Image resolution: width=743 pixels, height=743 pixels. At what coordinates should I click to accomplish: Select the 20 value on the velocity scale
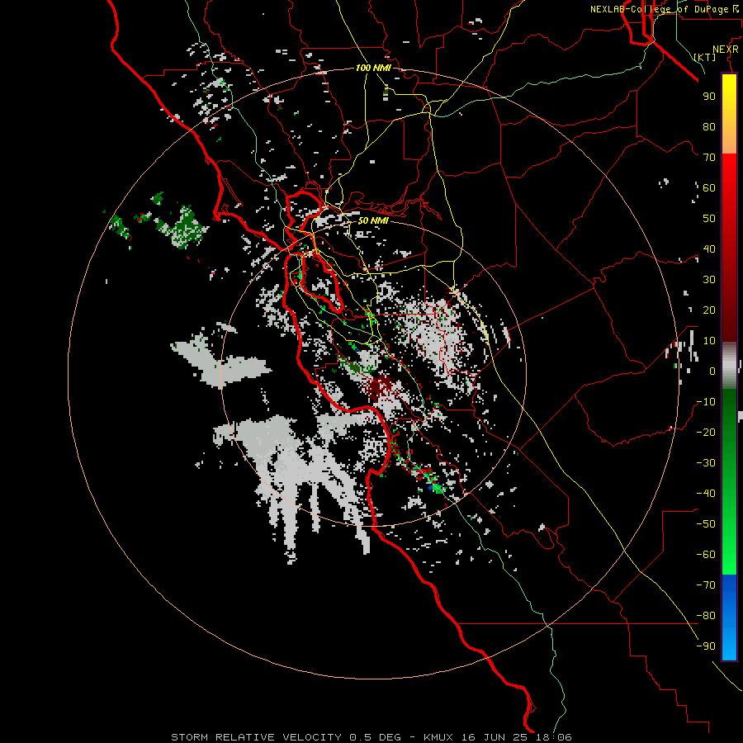pyautogui.click(x=709, y=310)
